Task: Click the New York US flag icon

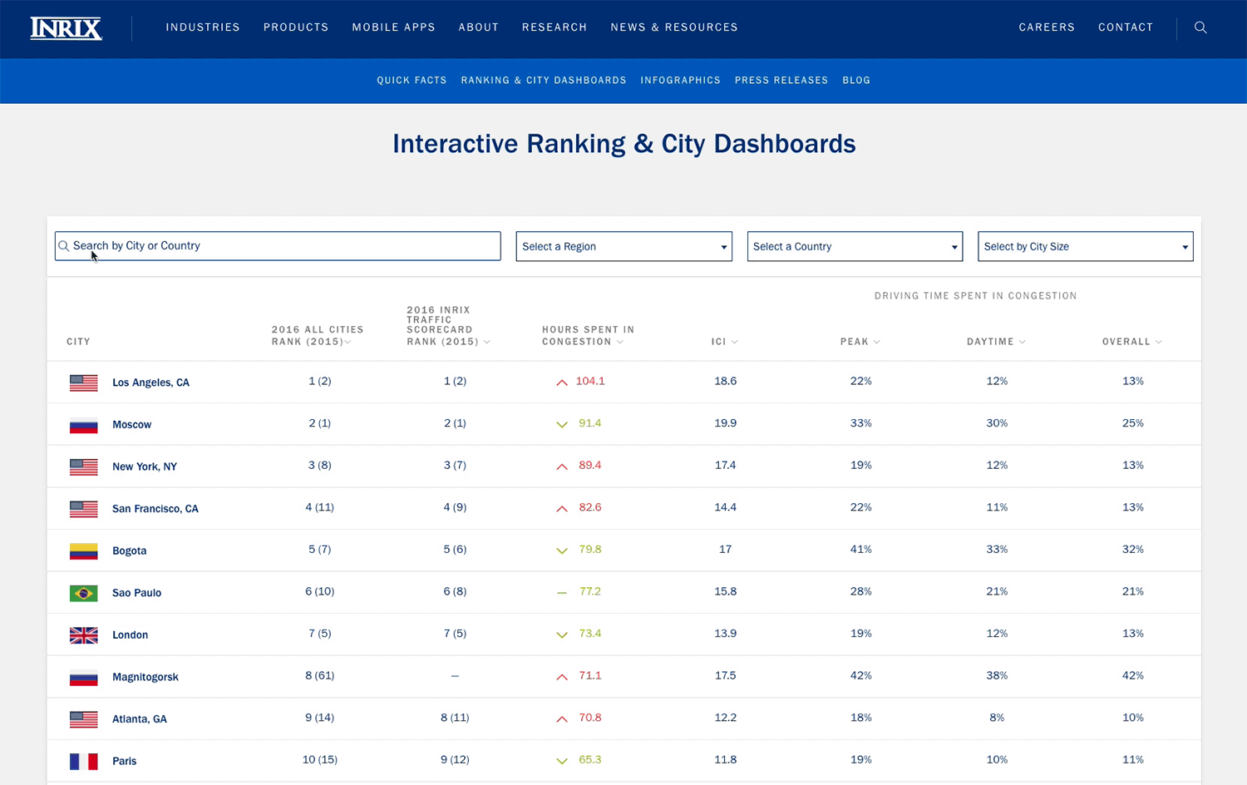Action: (x=84, y=467)
